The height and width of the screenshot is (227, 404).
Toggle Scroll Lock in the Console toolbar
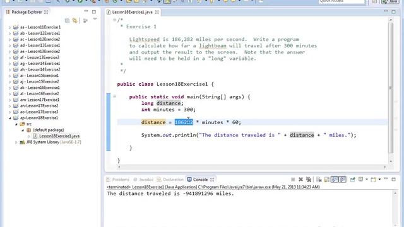coord(327,179)
